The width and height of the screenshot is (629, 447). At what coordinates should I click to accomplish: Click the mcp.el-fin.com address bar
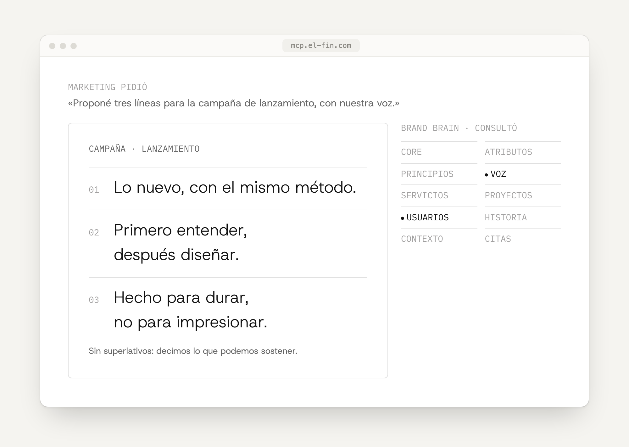pyautogui.click(x=321, y=46)
